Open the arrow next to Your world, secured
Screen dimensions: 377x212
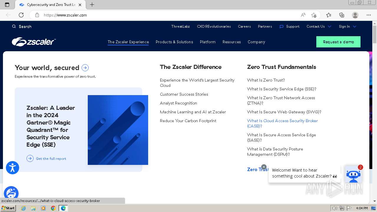[x=85, y=68]
